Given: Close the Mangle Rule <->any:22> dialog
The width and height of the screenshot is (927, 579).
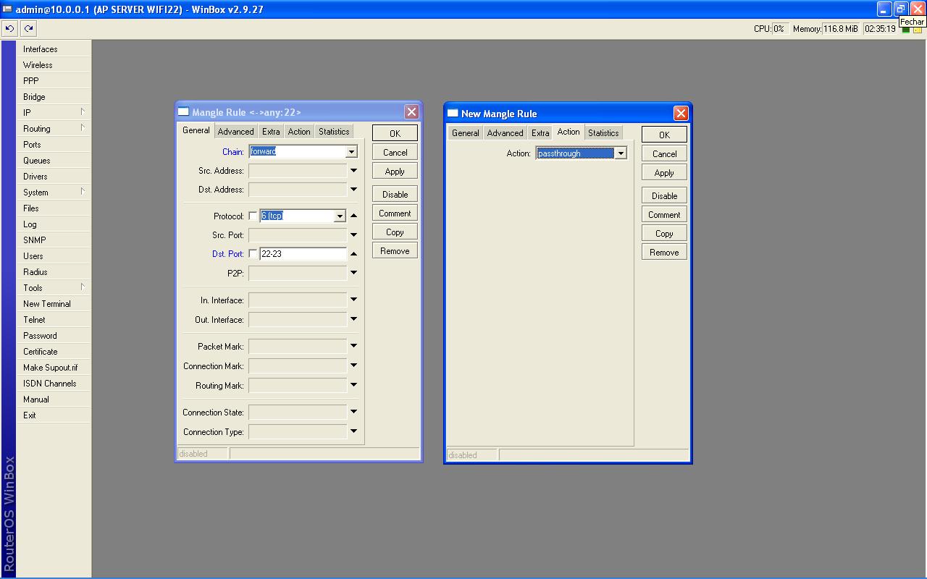Looking at the screenshot, I should (x=411, y=111).
